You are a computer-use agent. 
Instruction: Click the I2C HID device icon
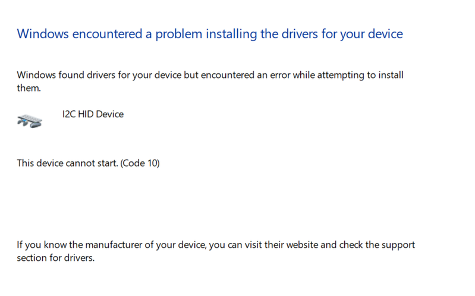[30, 121]
